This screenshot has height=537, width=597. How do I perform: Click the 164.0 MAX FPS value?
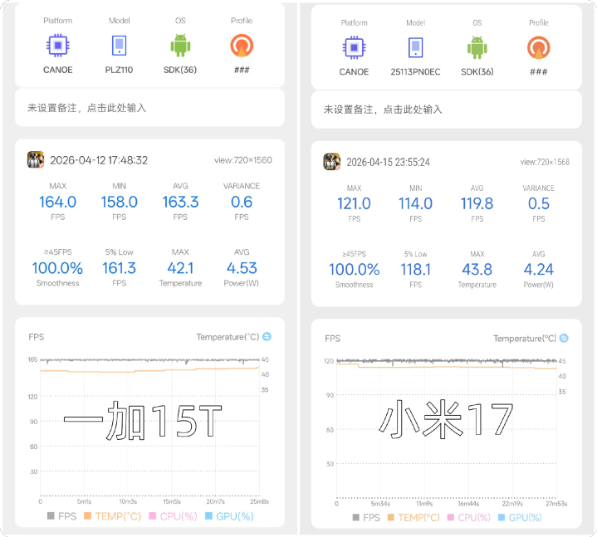click(58, 202)
